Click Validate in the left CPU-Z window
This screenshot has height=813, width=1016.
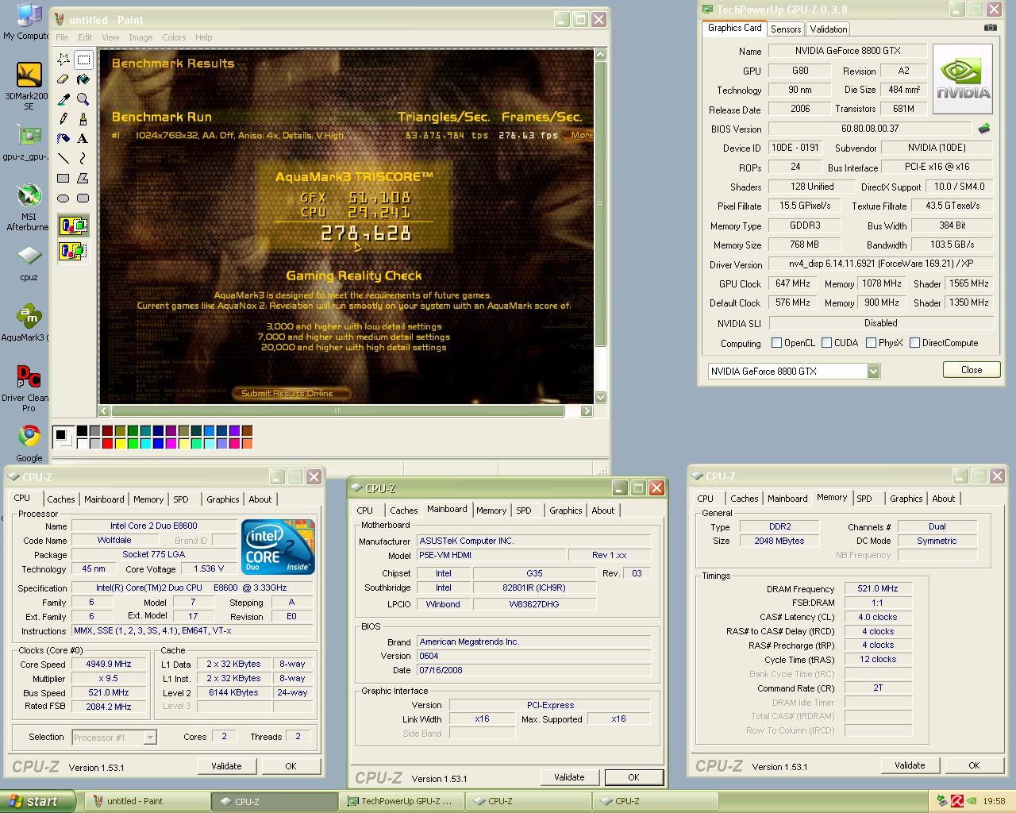226,766
